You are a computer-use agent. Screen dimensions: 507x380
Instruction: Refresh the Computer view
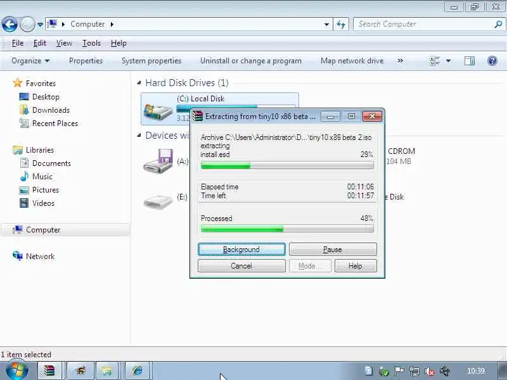point(341,25)
